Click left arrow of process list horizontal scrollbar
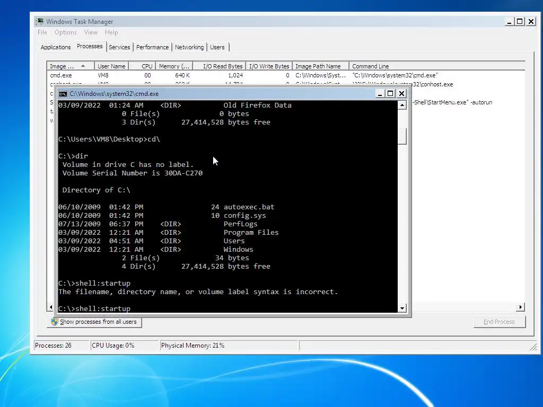Image resolution: width=543 pixels, height=407 pixels. point(51,307)
